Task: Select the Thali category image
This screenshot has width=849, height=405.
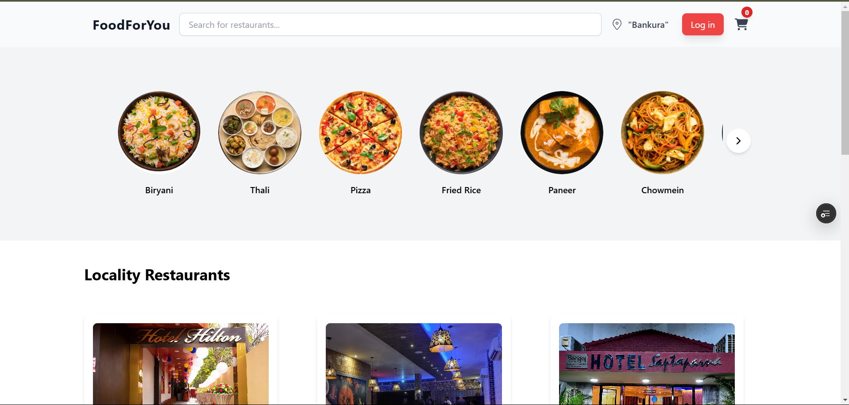Action: click(260, 132)
